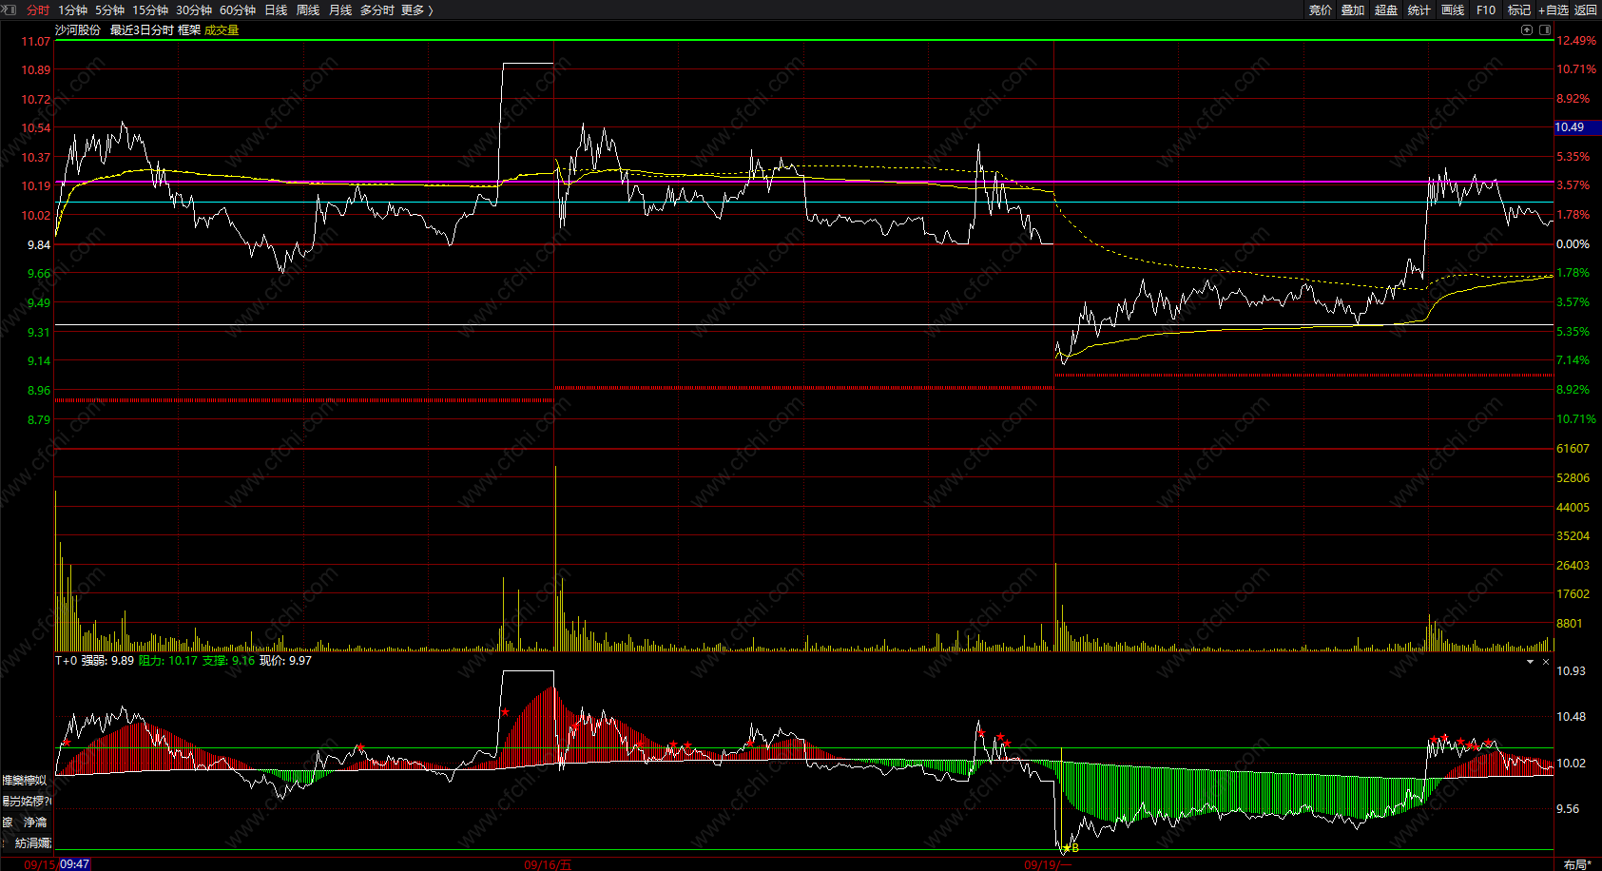Activate the 画线 draw line tool
1602x871 pixels.
tap(1453, 10)
